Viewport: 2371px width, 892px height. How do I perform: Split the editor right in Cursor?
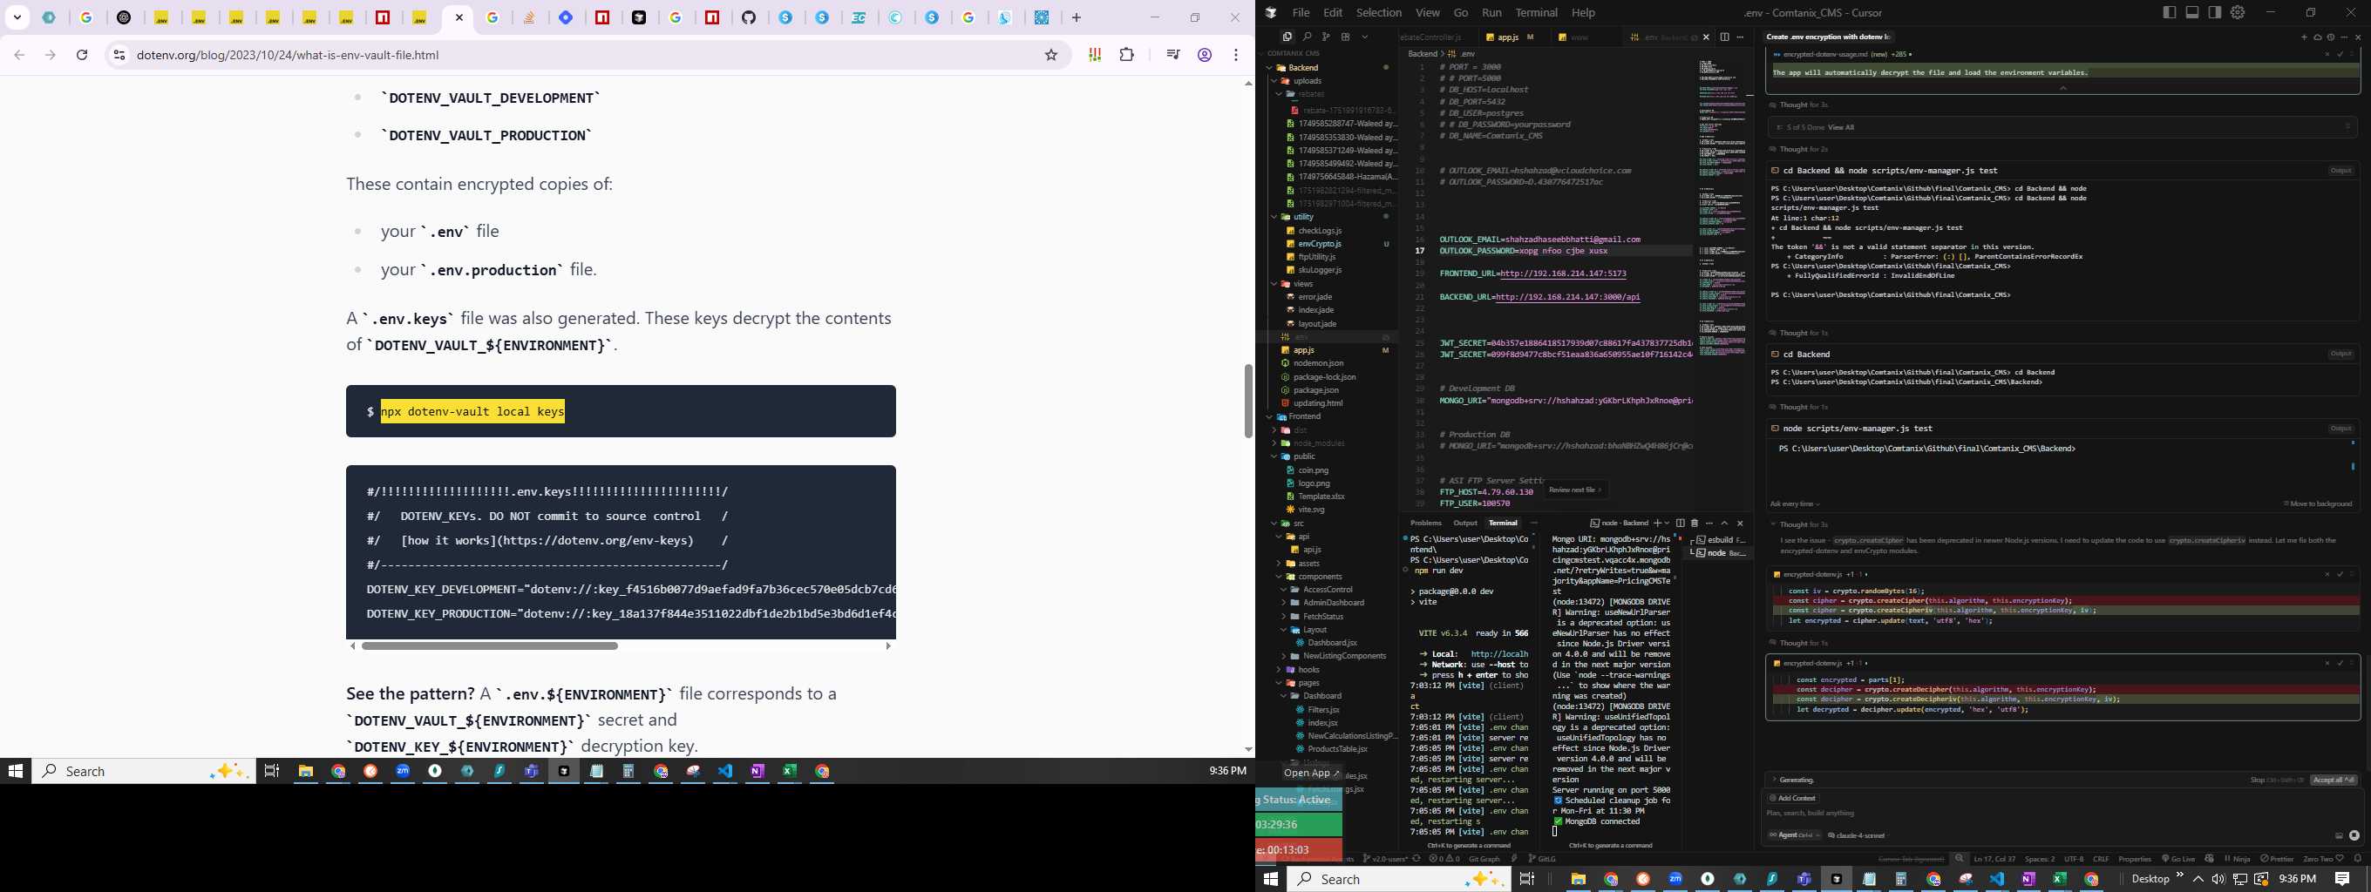(x=1724, y=37)
